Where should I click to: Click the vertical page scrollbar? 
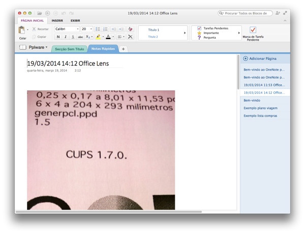(x=238, y=72)
